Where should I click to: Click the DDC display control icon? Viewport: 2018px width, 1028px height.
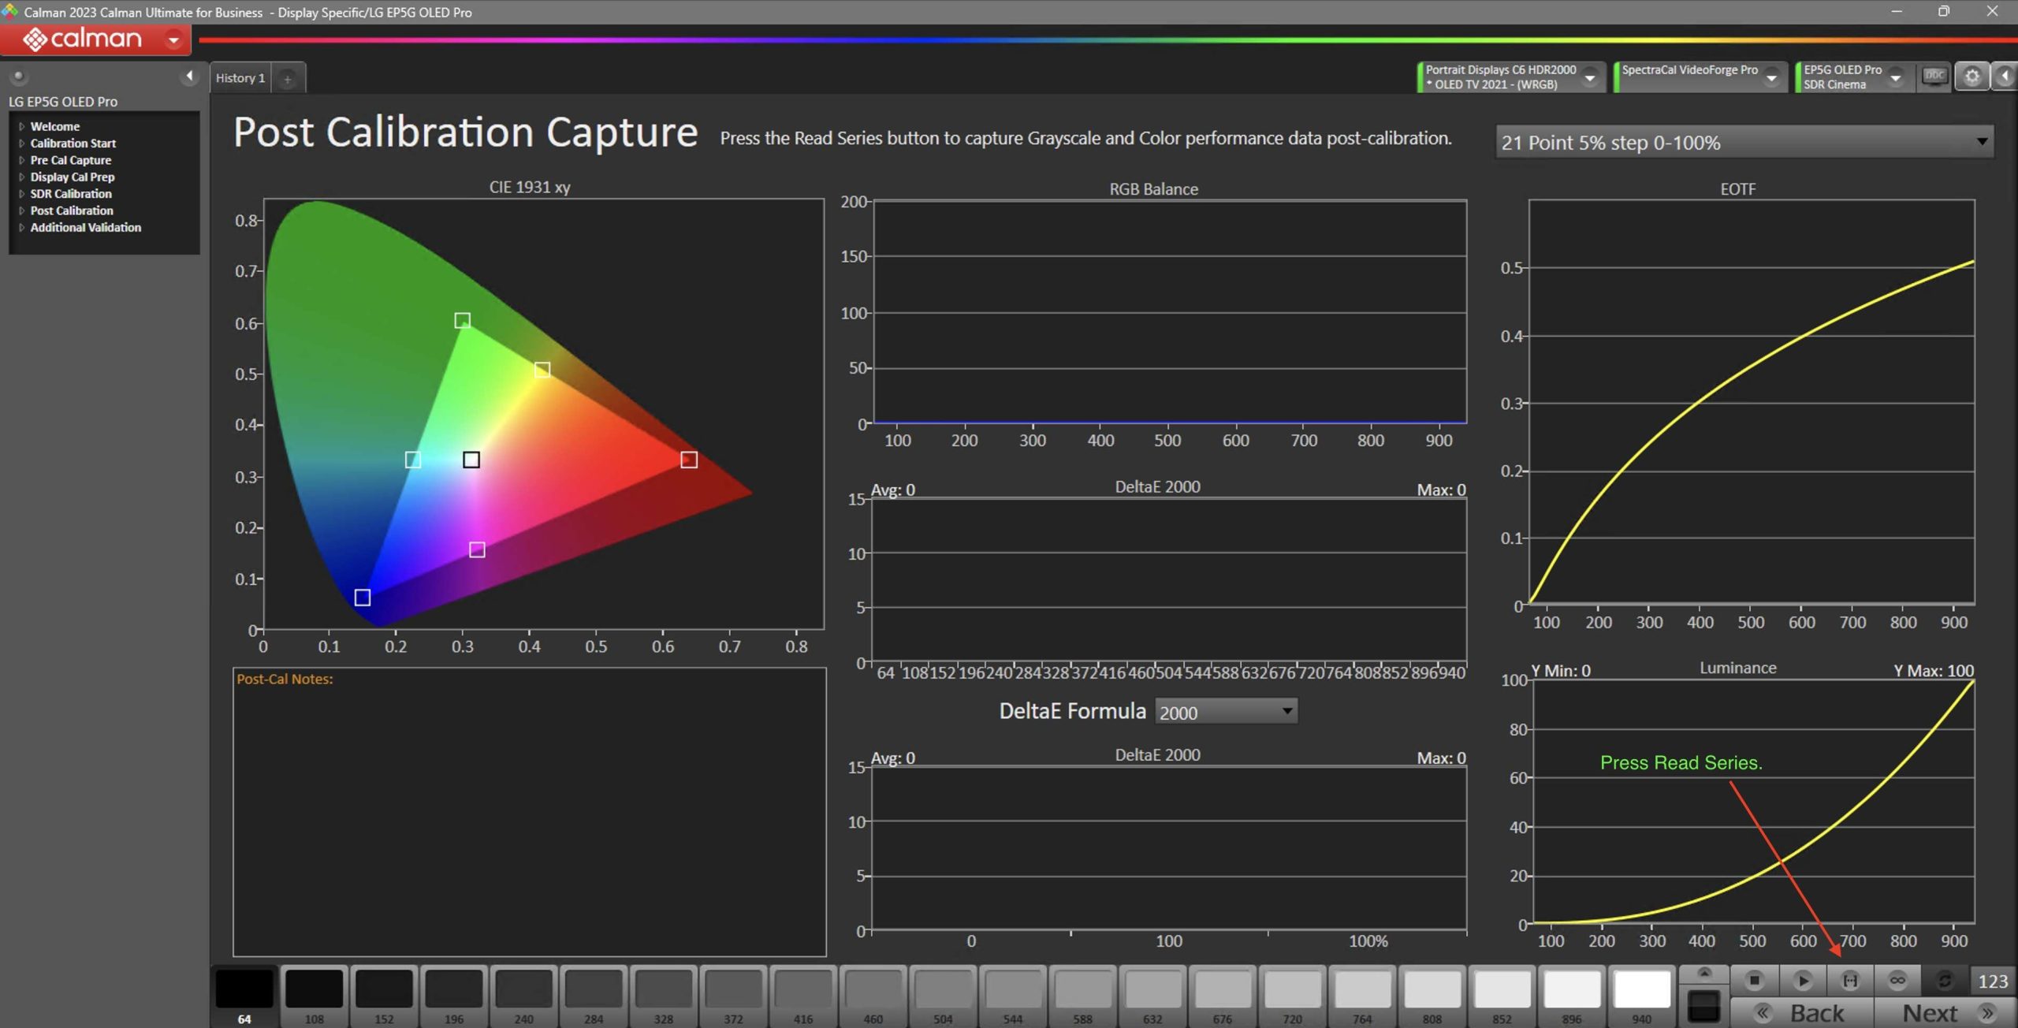tap(1934, 76)
